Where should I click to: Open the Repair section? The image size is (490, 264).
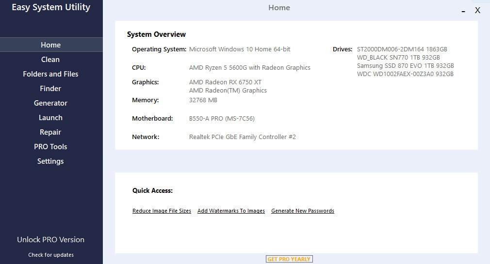click(50, 132)
